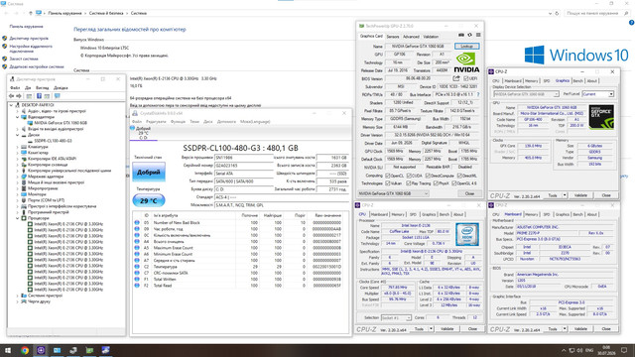Open the Socket #1 selection dropdown in CPU-Z
Screen dimensions: 635x357
coord(396,317)
